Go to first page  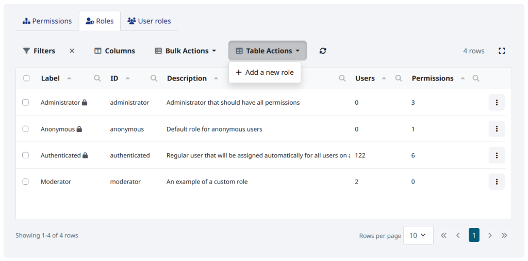pos(443,235)
